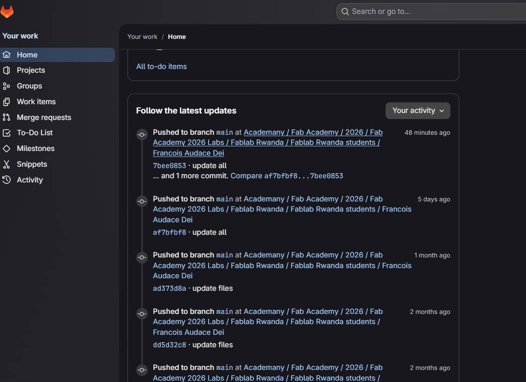Click the 48 minutes ago timestamp
Screen dimensions: 526x382
[427, 133]
